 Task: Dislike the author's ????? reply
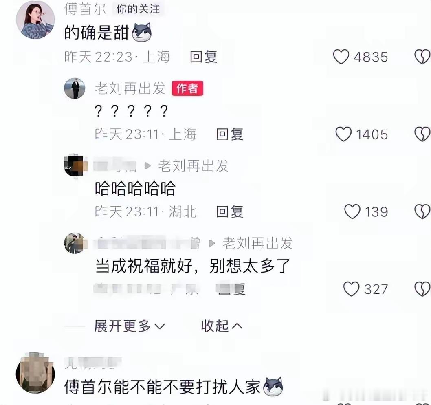coord(422,134)
